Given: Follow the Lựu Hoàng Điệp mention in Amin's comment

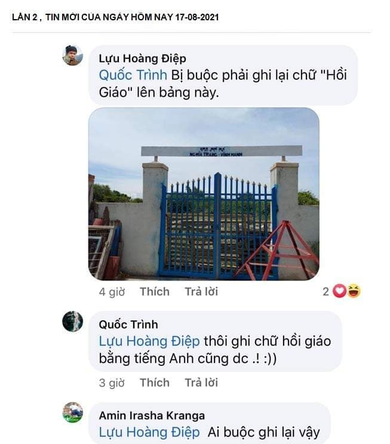Looking at the screenshot, I should (x=149, y=433).
